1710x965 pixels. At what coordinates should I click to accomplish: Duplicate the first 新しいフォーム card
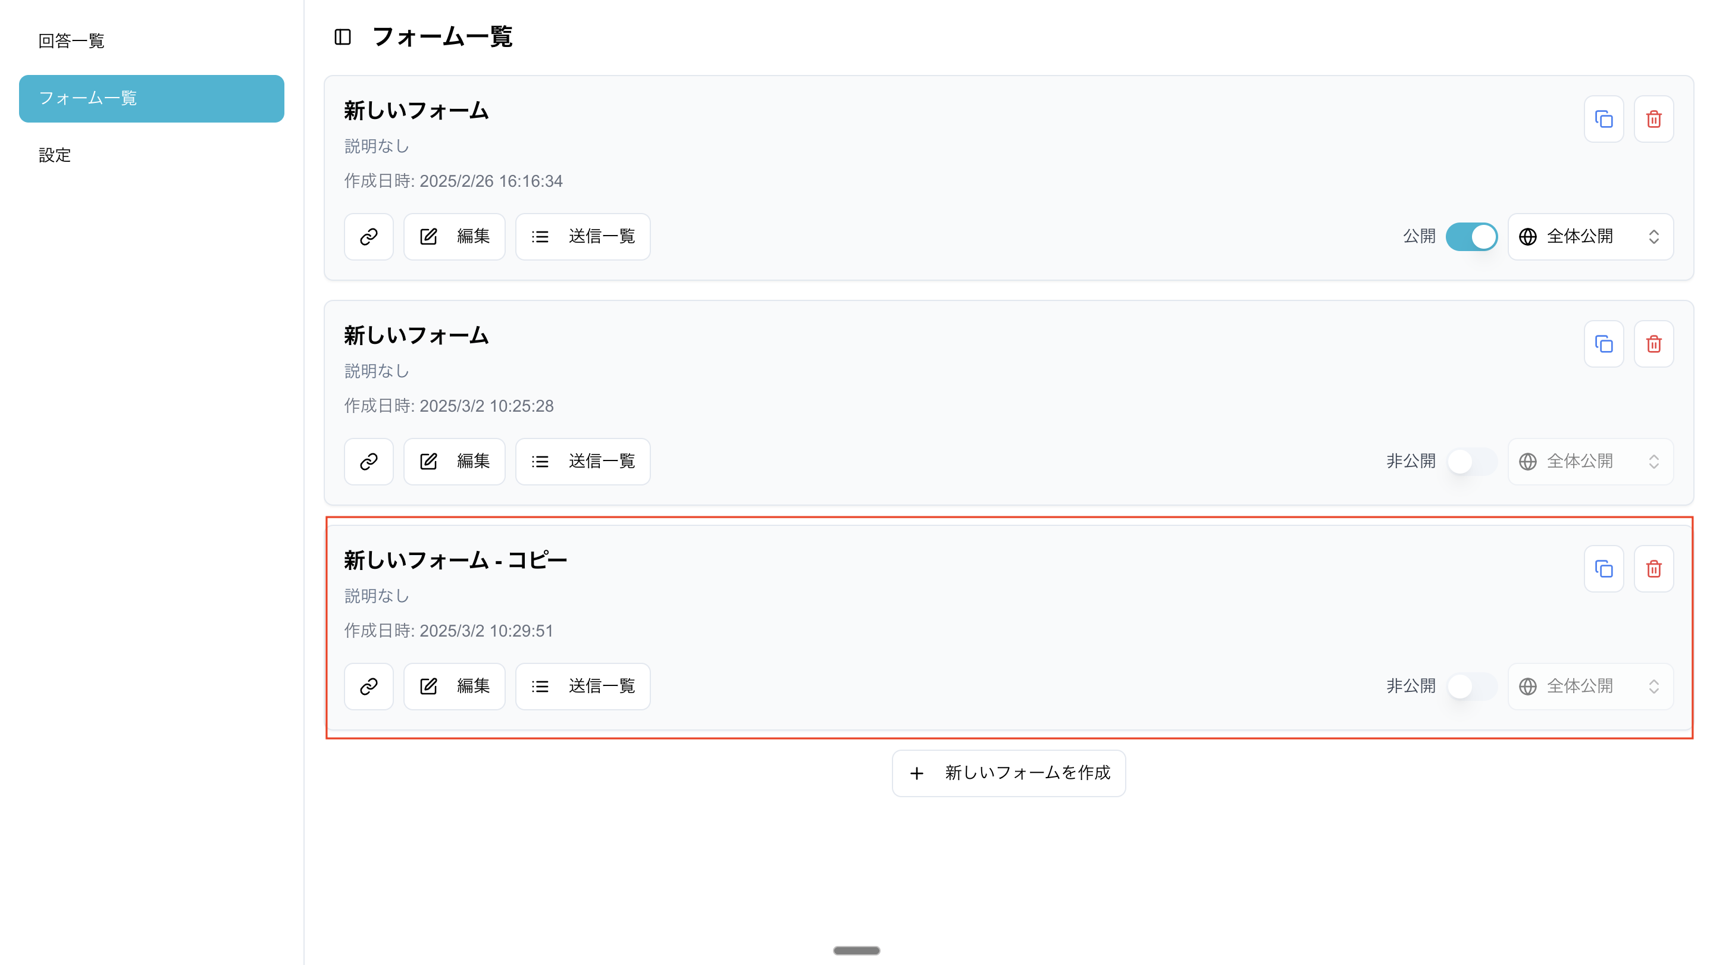(x=1603, y=120)
